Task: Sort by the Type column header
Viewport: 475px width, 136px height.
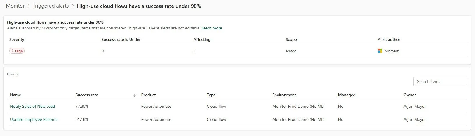Action: pos(211,95)
